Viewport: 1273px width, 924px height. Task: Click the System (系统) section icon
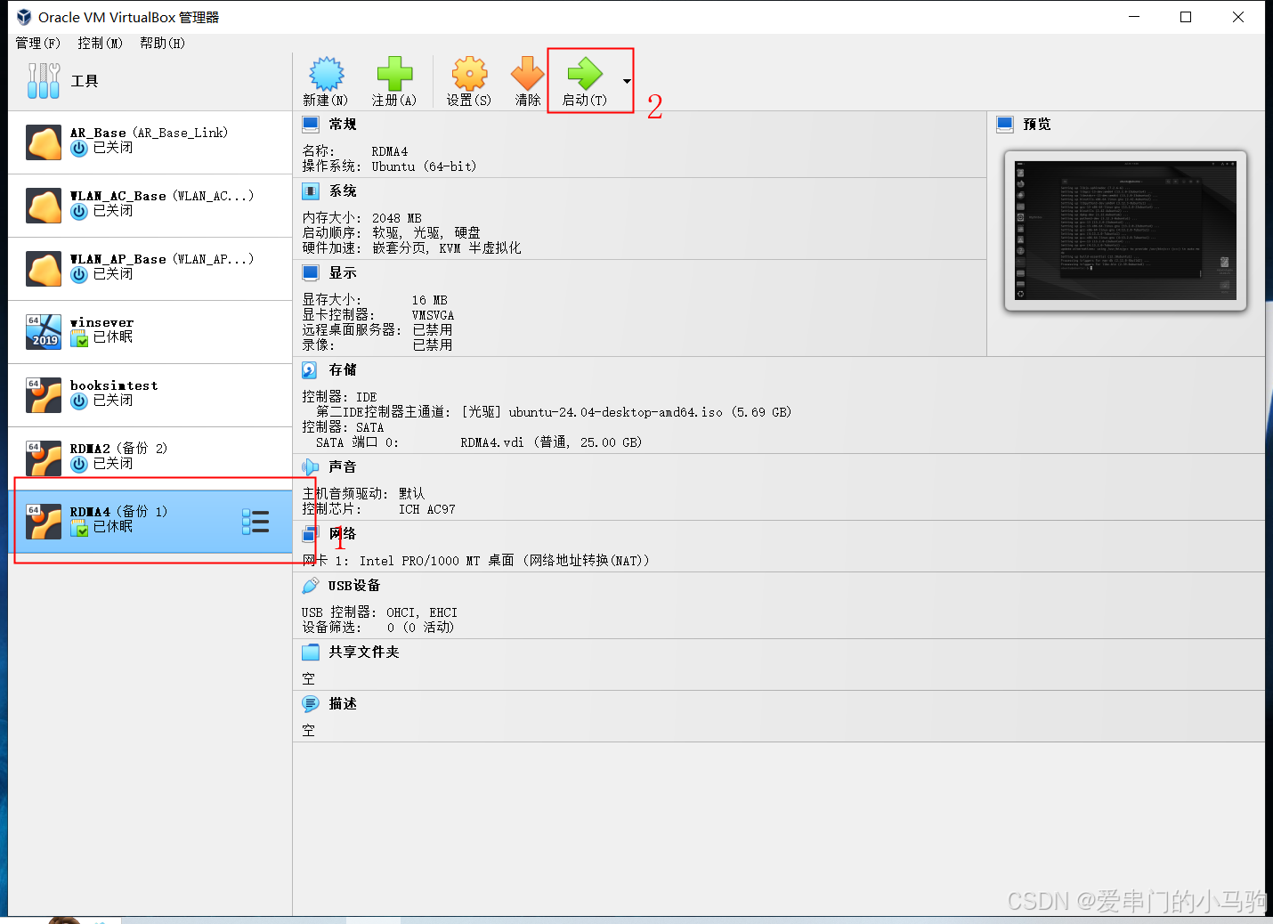coord(310,190)
